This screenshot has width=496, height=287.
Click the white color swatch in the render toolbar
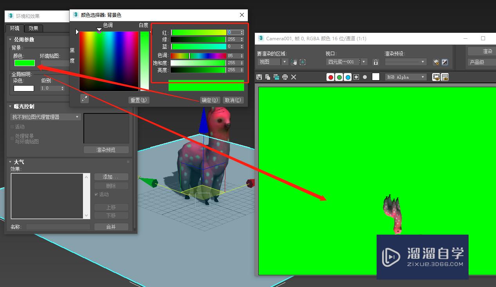[x=376, y=77]
